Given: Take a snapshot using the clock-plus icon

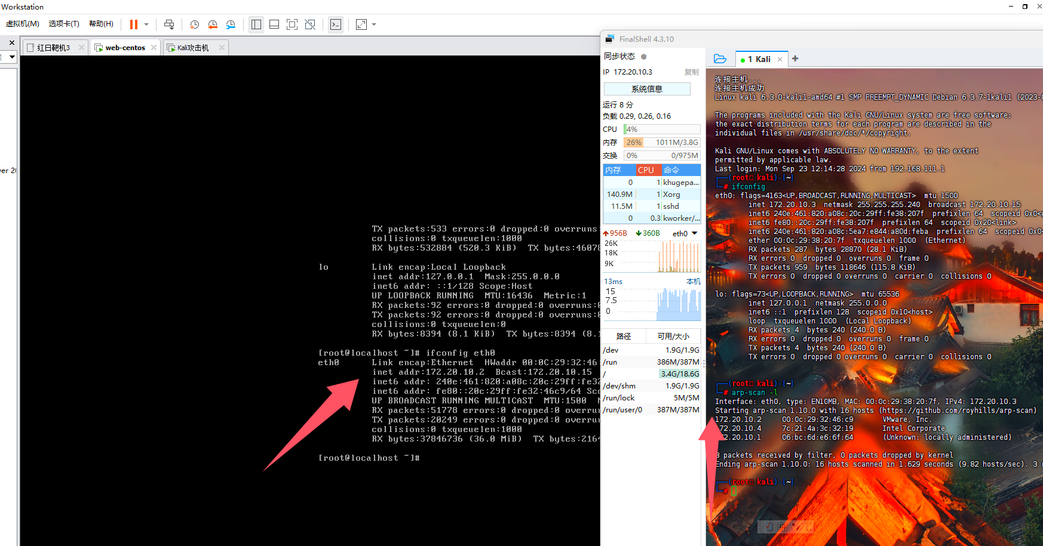Looking at the screenshot, I should pyautogui.click(x=194, y=24).
